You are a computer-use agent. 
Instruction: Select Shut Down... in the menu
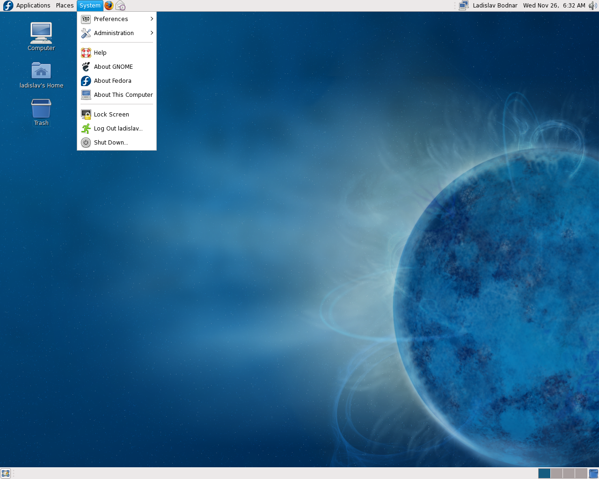tap(117, 143)
